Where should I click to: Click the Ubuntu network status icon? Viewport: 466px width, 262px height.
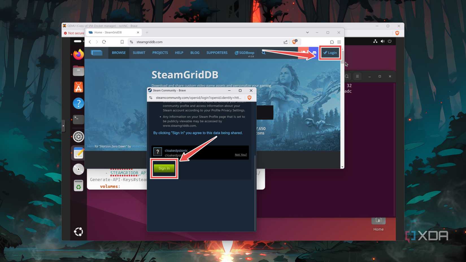coord(375,41)
